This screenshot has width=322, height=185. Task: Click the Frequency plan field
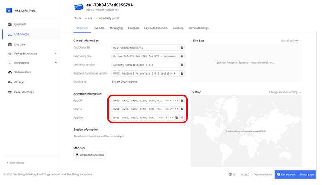click(145, 56)
